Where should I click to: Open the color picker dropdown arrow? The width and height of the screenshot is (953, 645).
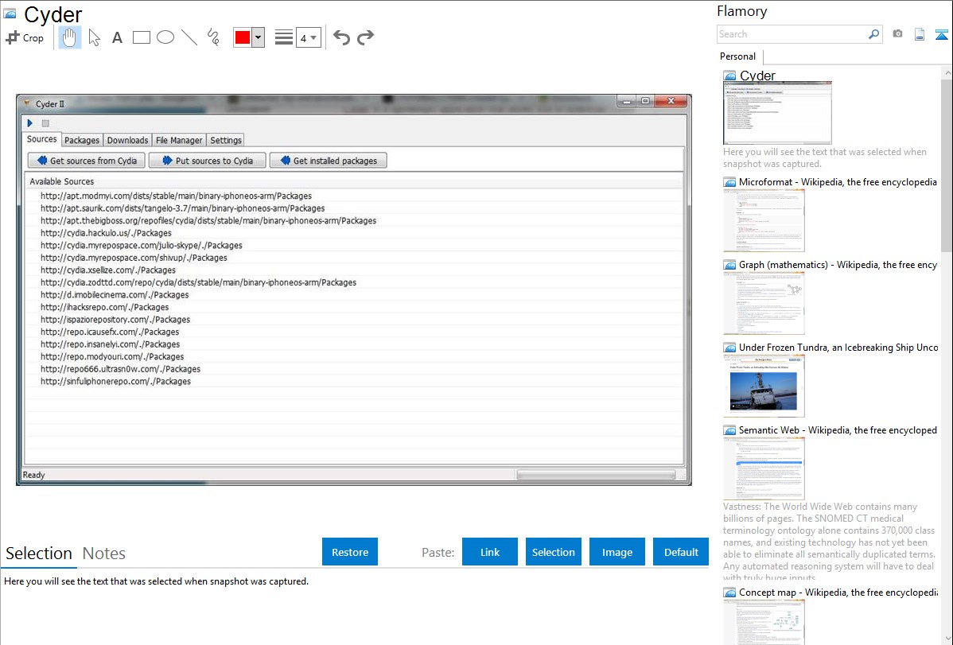258,37
